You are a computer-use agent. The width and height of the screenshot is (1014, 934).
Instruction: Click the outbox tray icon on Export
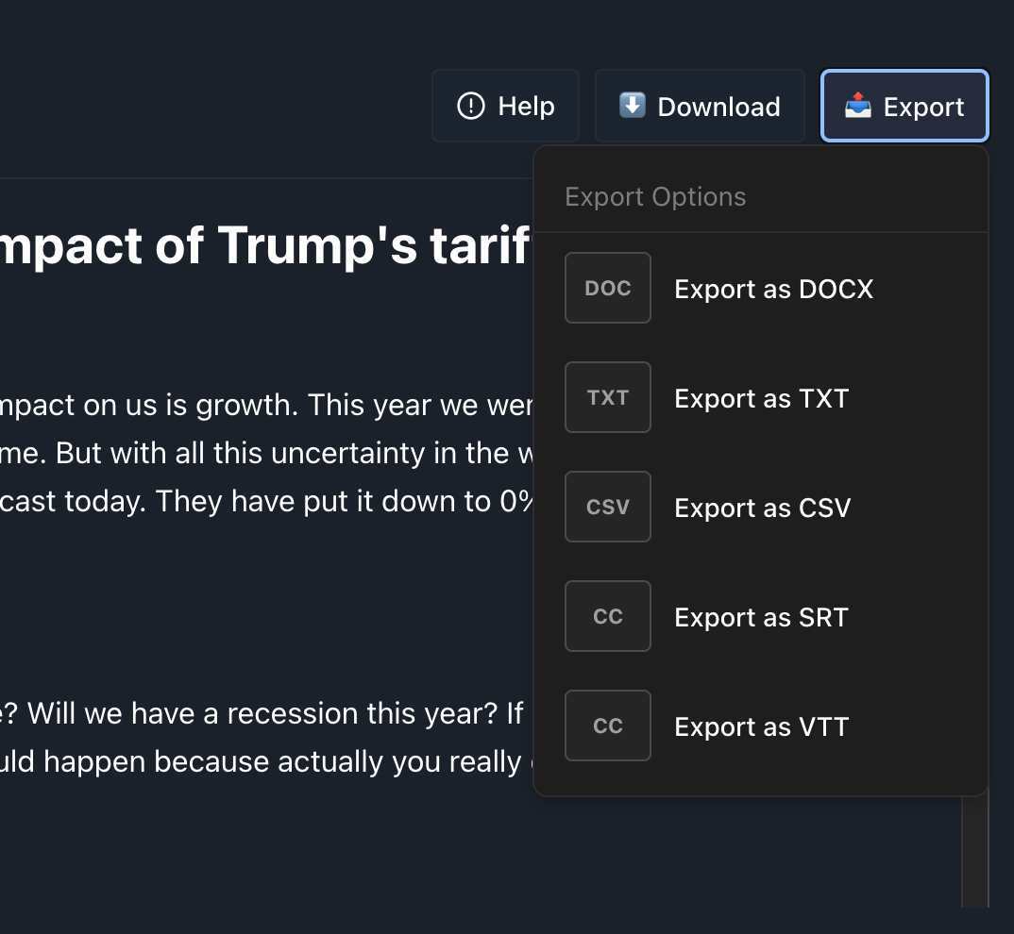[x=857, y=106]
